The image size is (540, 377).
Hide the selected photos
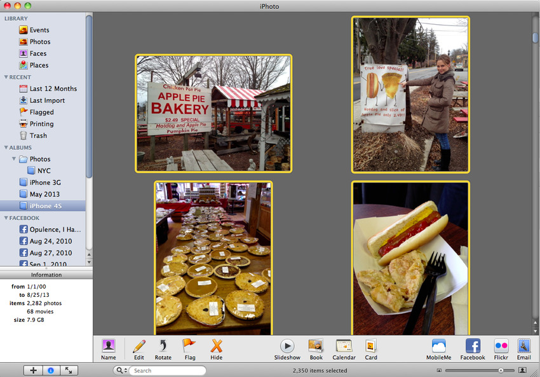(216, 349)
